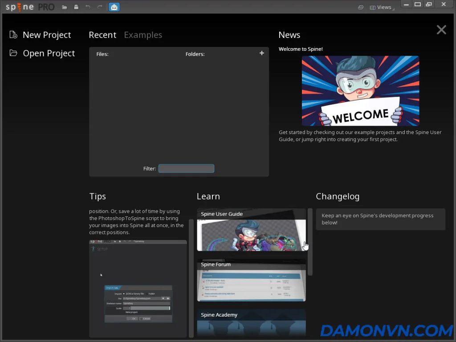Click the Open Project text button

[x=49, y=53]
